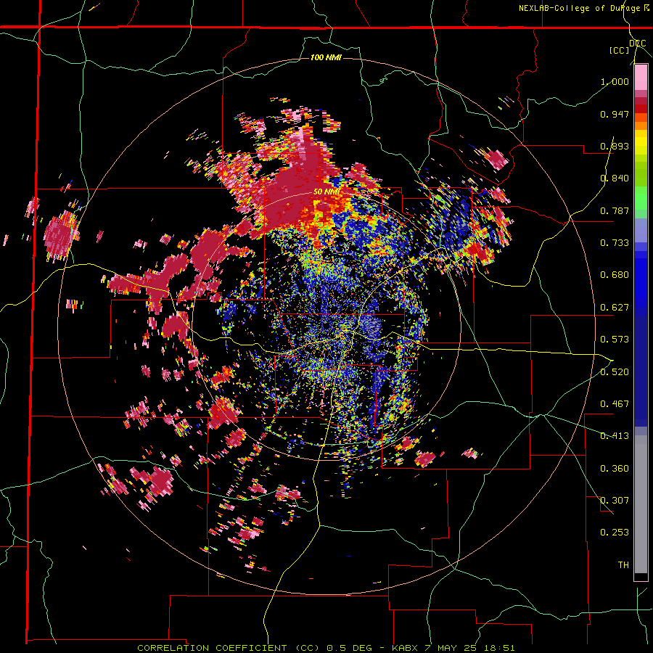Select the 0.307 legend value

pos(615,501)
